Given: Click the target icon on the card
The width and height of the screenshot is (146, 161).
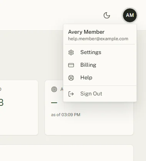Looking at the screenshot, I should (54, 89).
